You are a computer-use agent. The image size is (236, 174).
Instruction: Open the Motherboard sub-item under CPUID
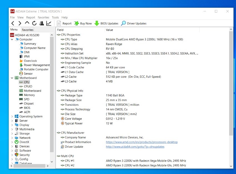[30, 91]
